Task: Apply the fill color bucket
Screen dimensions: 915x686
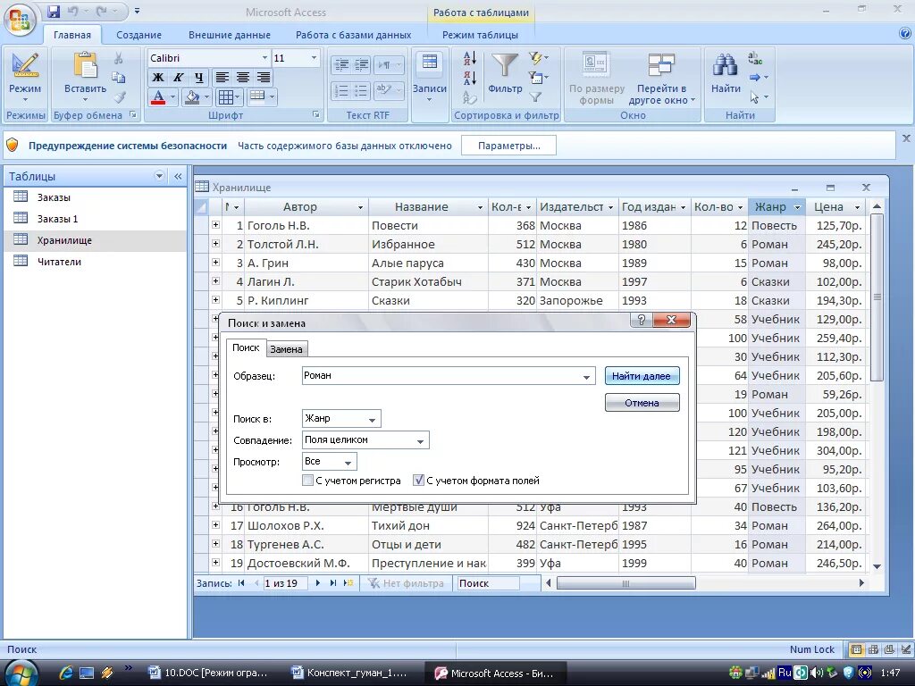Action: tap(192, 96)
